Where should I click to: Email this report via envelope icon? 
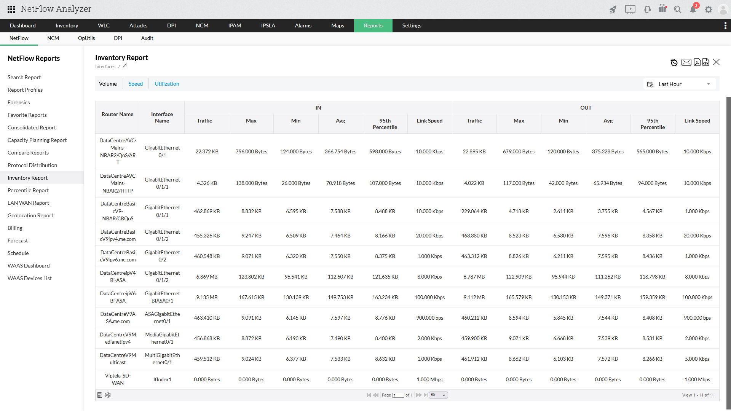[x=686, y=62]
